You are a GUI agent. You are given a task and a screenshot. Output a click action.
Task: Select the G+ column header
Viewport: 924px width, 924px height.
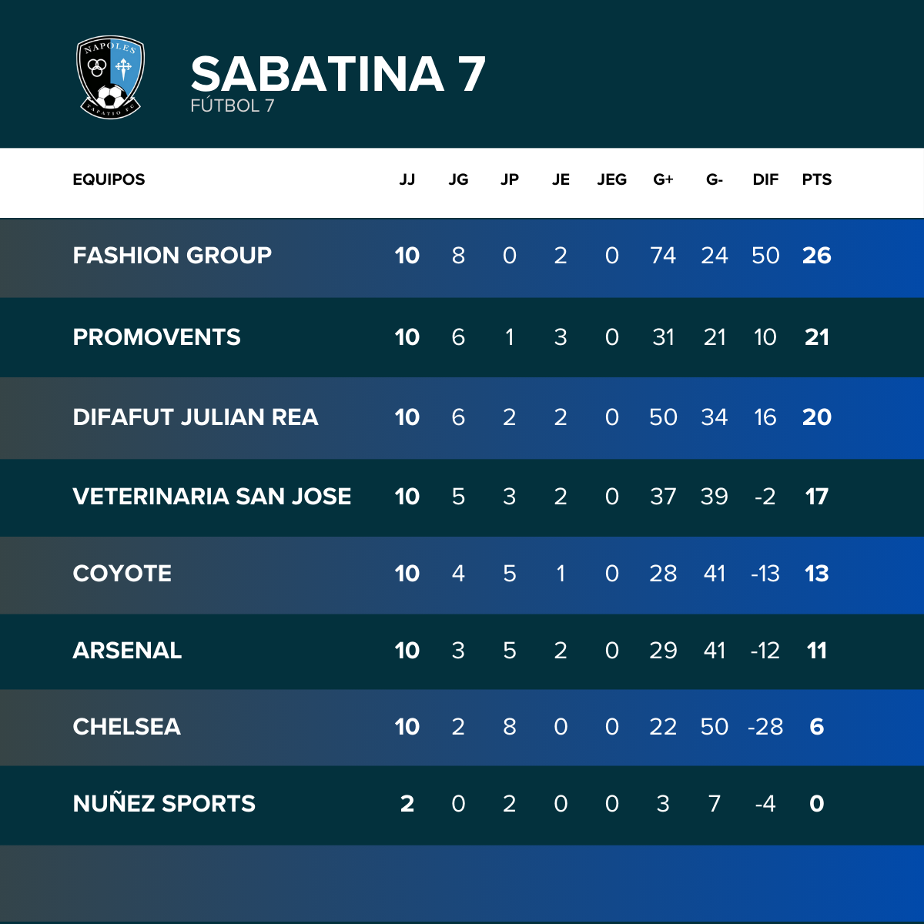click(x=663, y=179)
